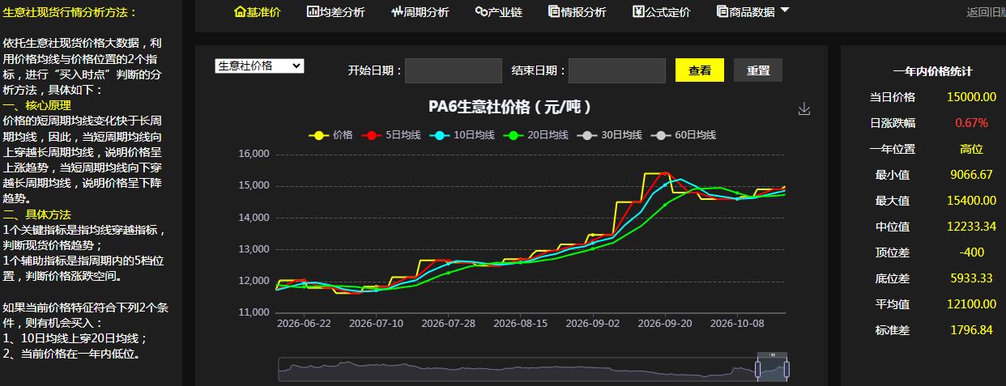The image size is (1006, 386).
Task: Click the bar chart icon beside 均差分析
Action: point(313,11)
